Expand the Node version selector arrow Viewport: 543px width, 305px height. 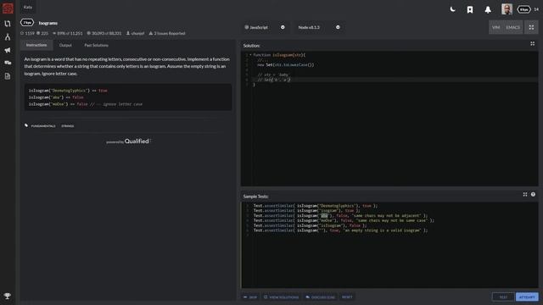(338, 27)
